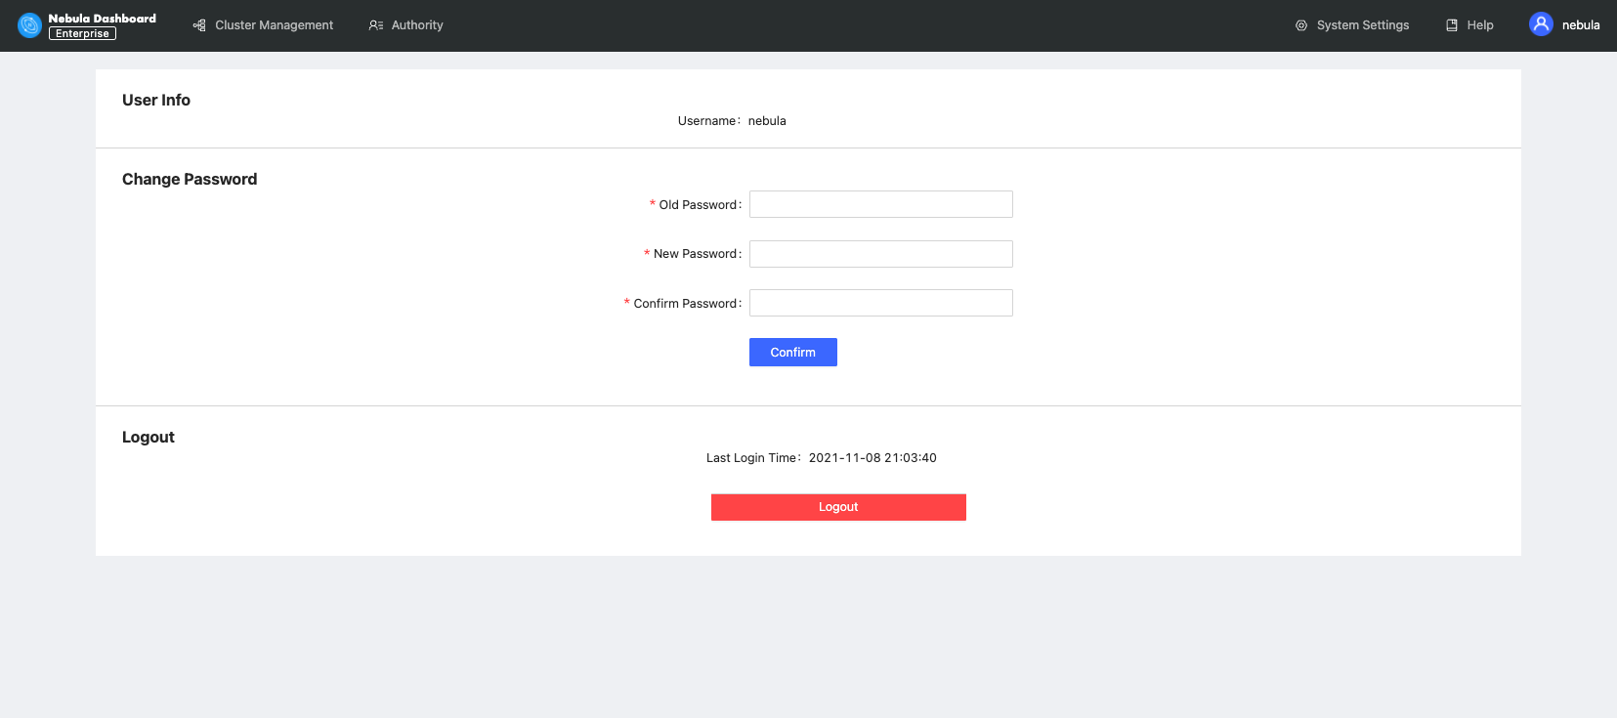Image resolution: width=1617 pixels, height=718 pixels.
Task: Click the Help book icon
Action: (1452, 25)
